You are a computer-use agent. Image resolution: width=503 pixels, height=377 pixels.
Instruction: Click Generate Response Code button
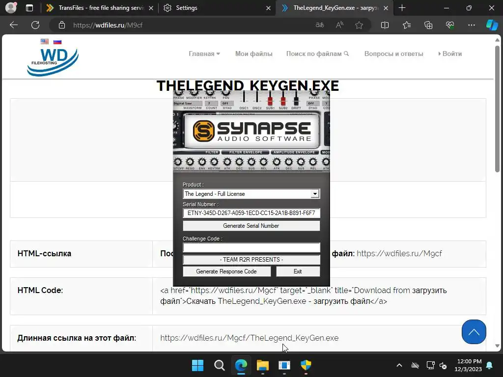pos(226,271)
